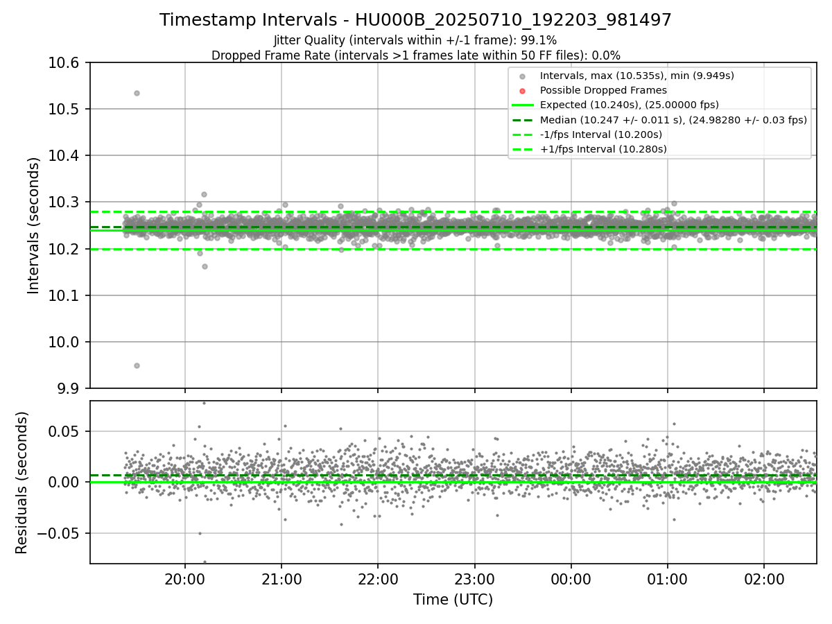Click the red dot marker in the legend
The width and height of the screenshot is (832, 624).
point(522,90)
